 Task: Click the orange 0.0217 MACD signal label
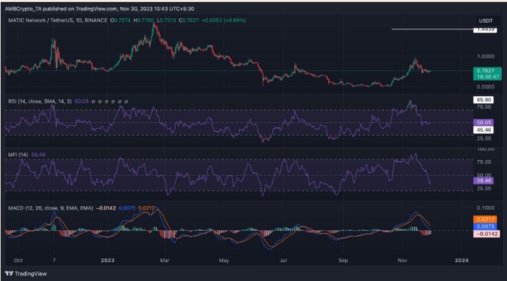[485, 219]
